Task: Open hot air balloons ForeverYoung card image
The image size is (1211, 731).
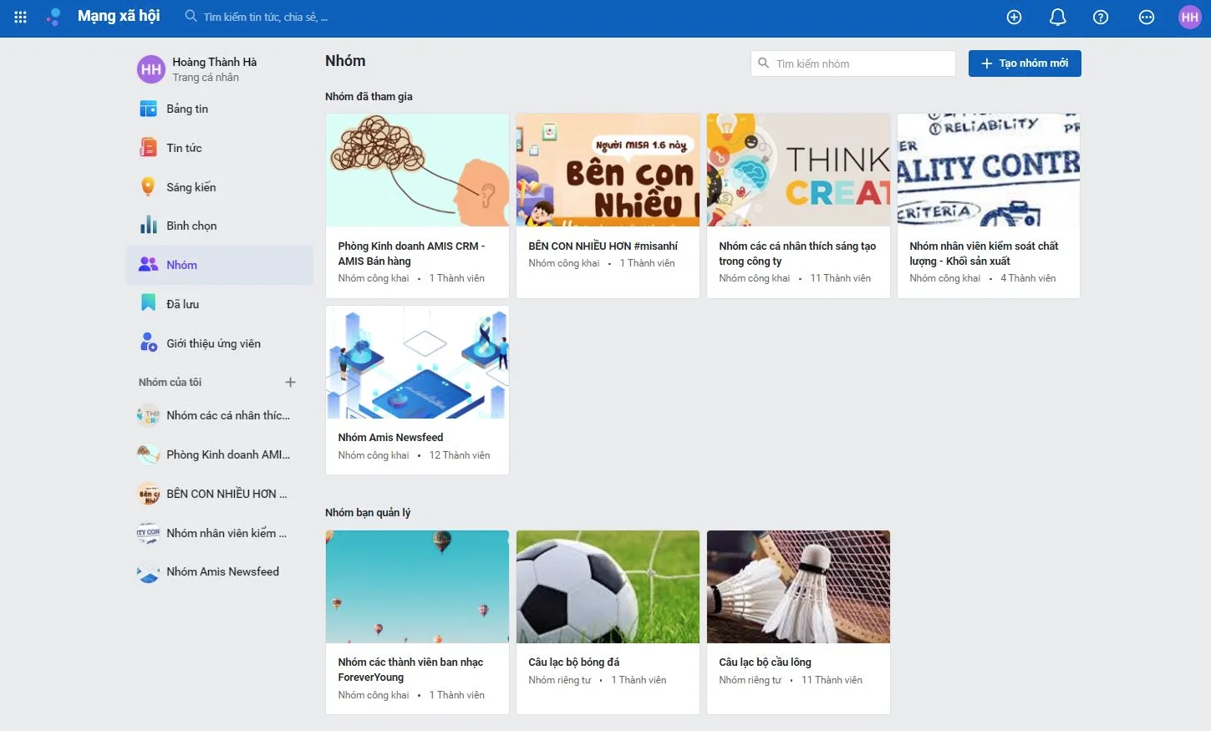Action: pos(417,586)
